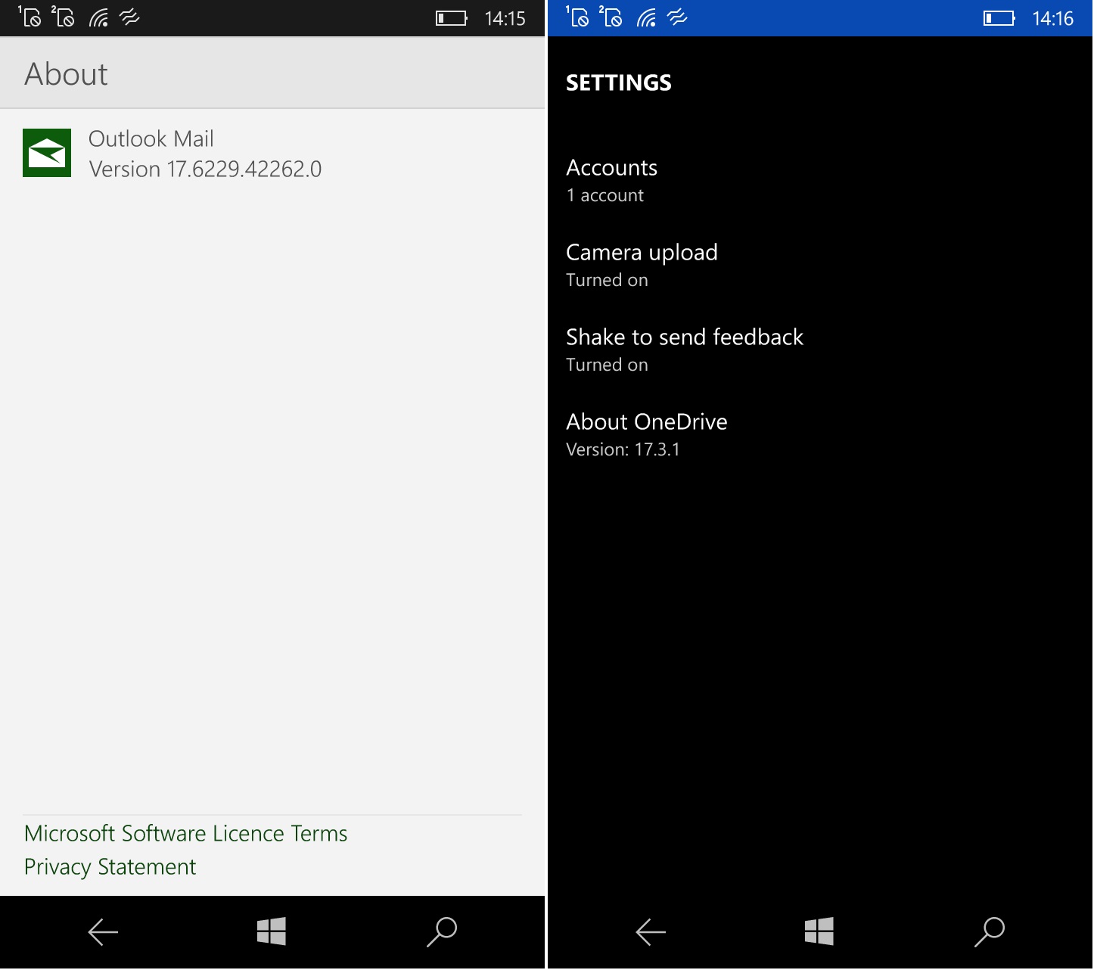Viewport: 1097px width, 970px height.
Task: Tap battery icon in Outlook screen status bar
Action: [x=452, y=18]
